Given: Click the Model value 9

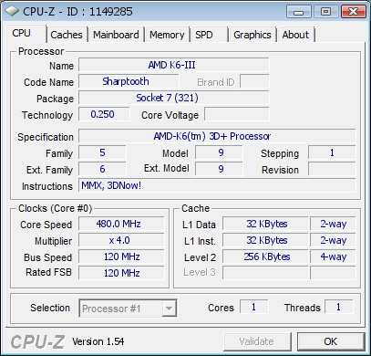Looking at the screenshot, I should (219, 152).
